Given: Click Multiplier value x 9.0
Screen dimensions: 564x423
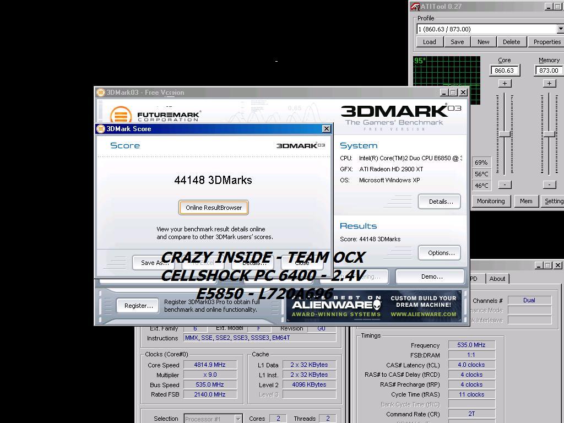Looking at the screenshot, I should [x=210, y=375].
